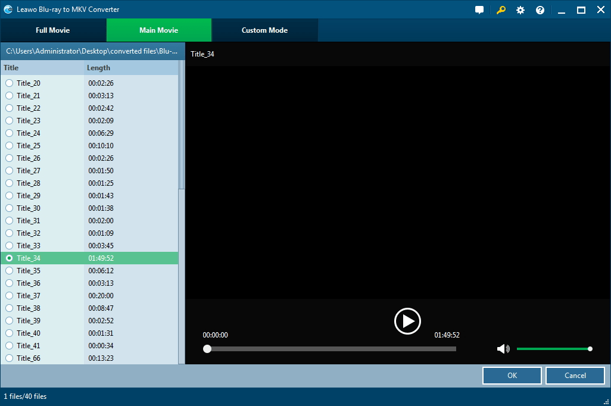Click the playback progress bar
The width and height of the screenshot is (611, 406).
[x=329, y=349]
